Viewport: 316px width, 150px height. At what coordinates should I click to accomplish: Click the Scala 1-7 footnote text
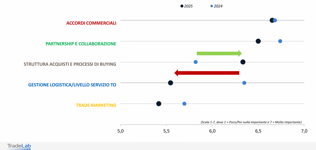coord(251,122)
